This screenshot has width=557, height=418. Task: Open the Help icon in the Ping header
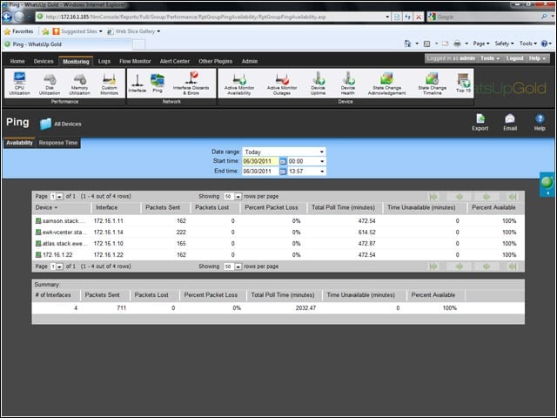tap(540, 122)
